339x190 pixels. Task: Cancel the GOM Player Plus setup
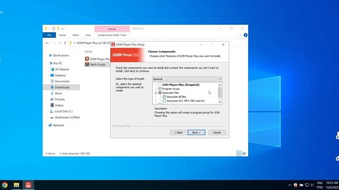pos(217,132)
